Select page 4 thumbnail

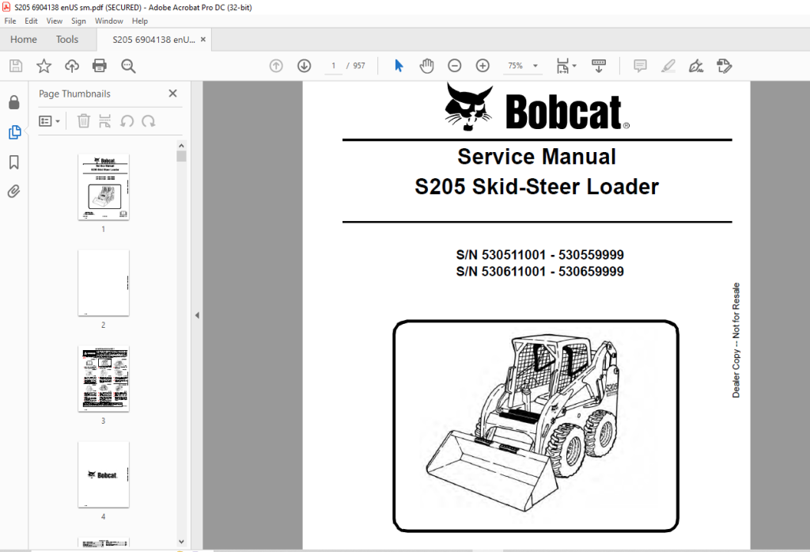click(104, 474)
